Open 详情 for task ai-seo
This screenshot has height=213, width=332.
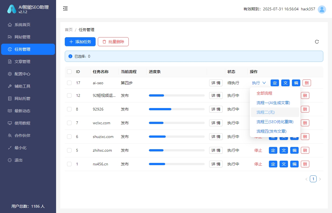216,83
